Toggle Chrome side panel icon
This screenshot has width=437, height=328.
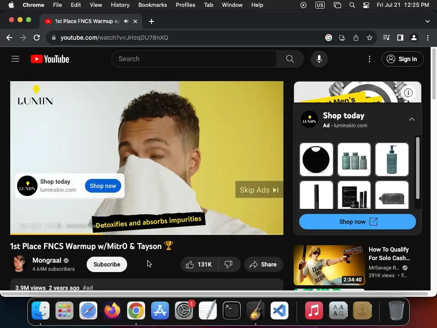pos(400,38)
